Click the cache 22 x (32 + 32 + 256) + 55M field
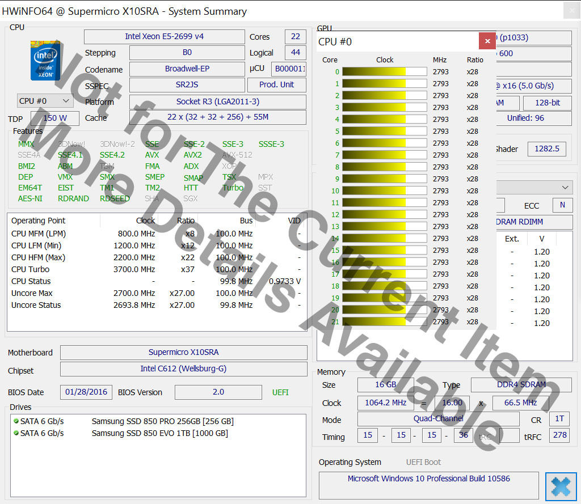This screenshot has height=504, width=581. coord(217,117)
